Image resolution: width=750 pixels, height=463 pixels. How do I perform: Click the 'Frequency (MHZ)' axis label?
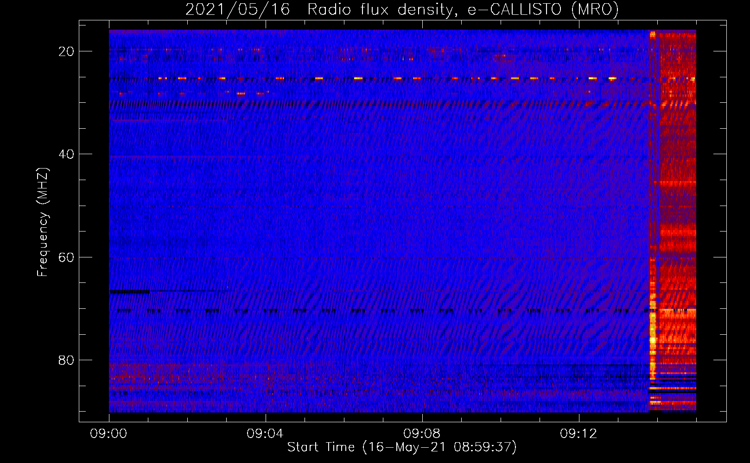coord(43,222)
